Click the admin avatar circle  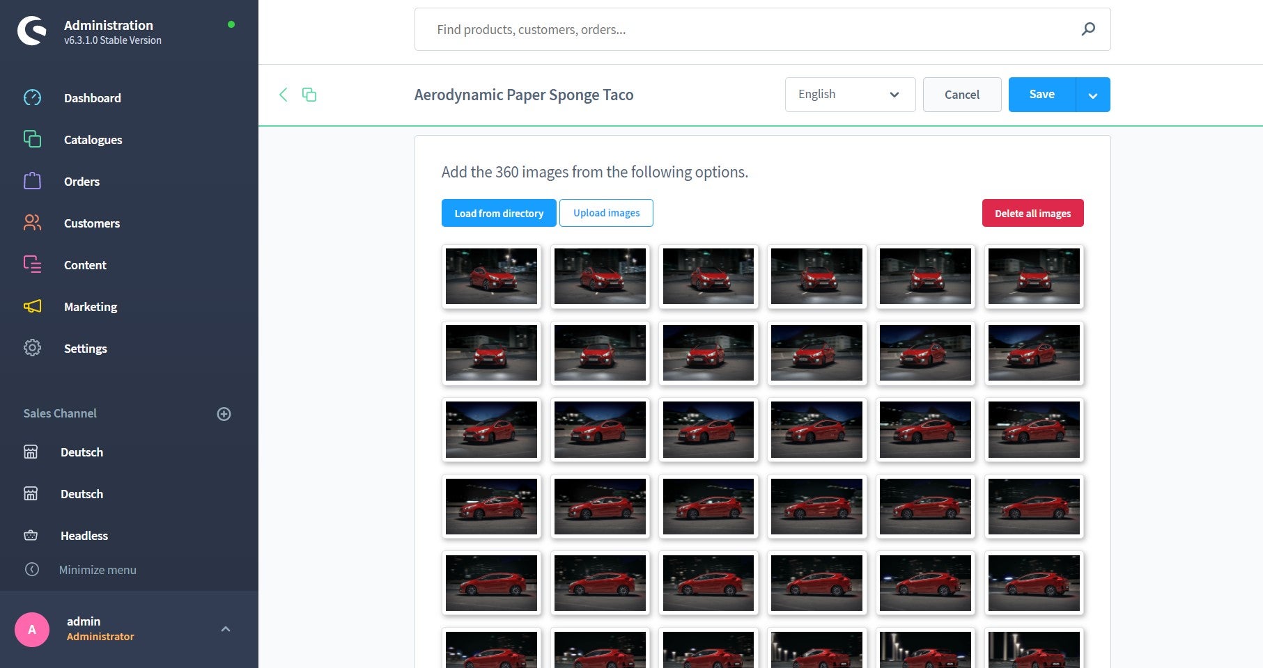click(x=32, y=630)
